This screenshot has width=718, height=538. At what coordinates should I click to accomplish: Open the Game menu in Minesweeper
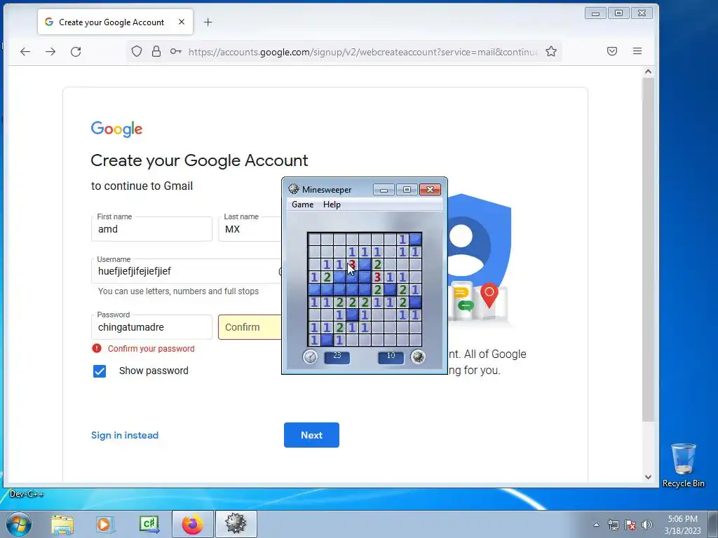(x=303, y=205)
